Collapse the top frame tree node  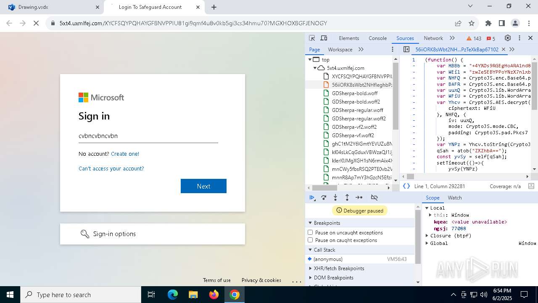[310, 60]
